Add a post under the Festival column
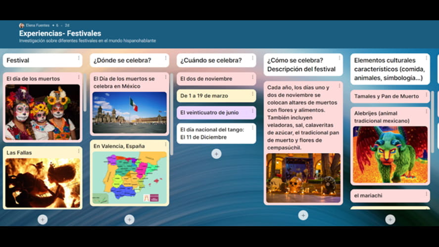This screenshot has width=439, height=247. [x=43, y=219]
